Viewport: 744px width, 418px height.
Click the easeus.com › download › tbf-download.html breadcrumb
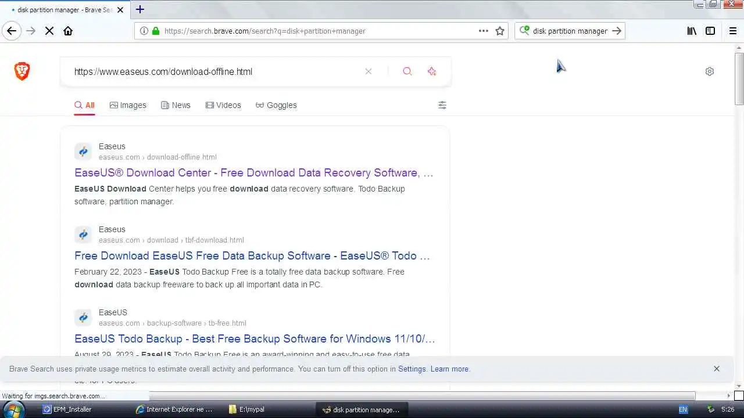click(171, 240)
